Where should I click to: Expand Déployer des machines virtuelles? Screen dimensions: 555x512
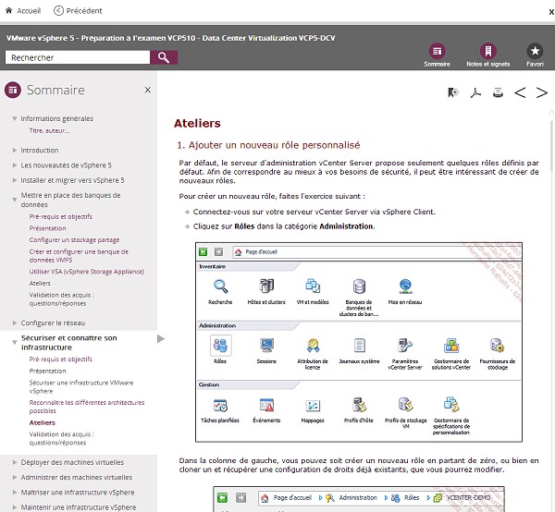click(x=15, y=462)
